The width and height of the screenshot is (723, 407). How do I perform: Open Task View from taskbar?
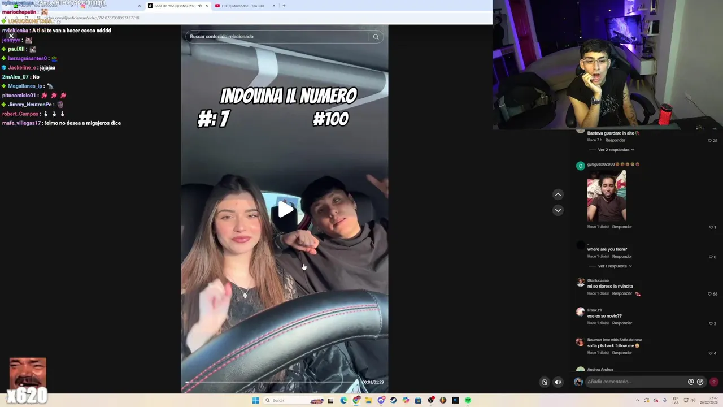coord(330,400)
